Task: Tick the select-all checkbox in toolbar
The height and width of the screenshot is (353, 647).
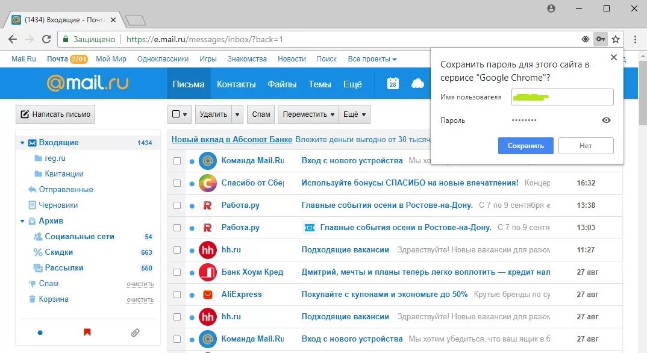Action: (176, 114)
